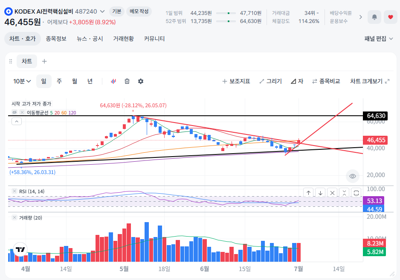Open the 뉴스 · 공시 tab
Image resolution: width=400 pixels, height=280 pixels.
(x=90, y=39)
